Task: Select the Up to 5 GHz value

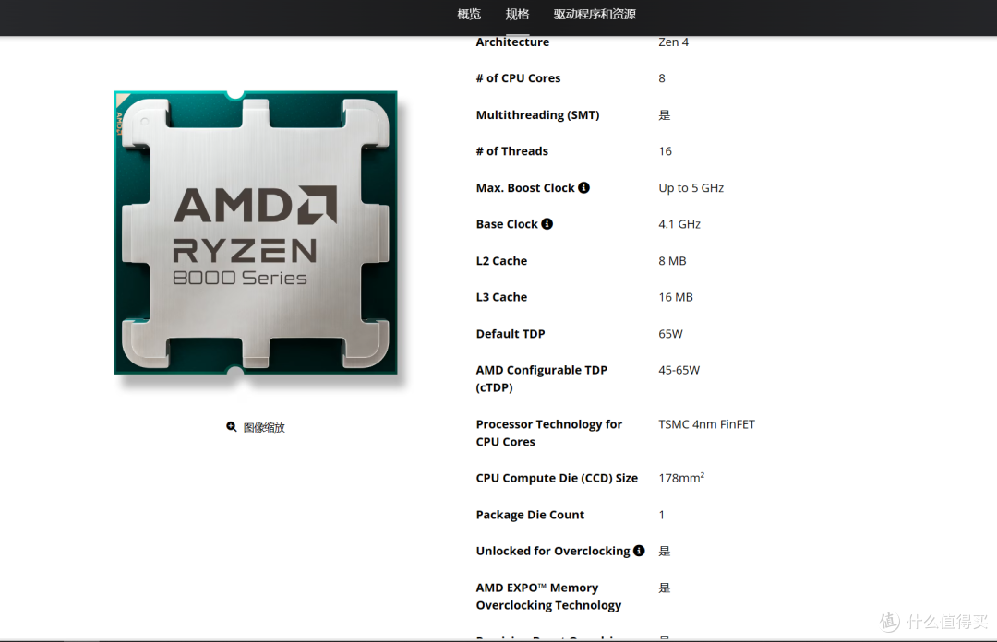Action: [x=691, y=188]
